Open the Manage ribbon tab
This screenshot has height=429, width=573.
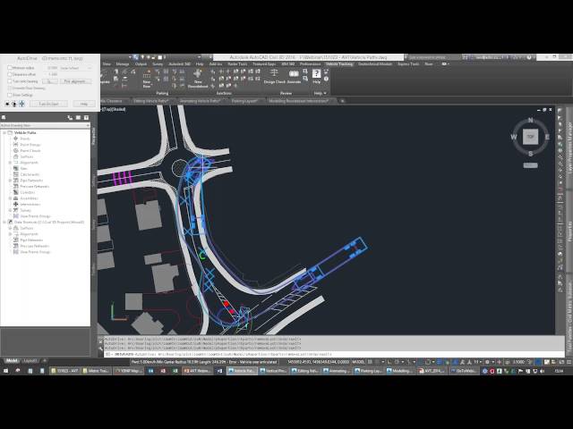coord(123,63)
